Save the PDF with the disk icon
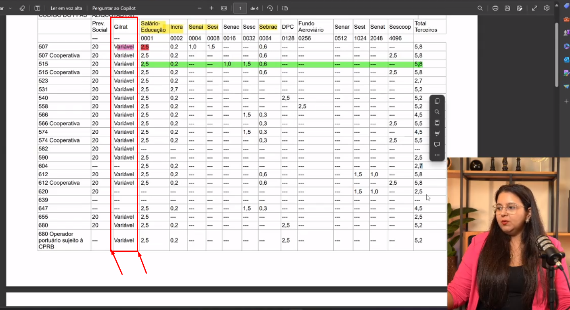Viewport: 570px width, 310px height. click(x=507, y=8)
